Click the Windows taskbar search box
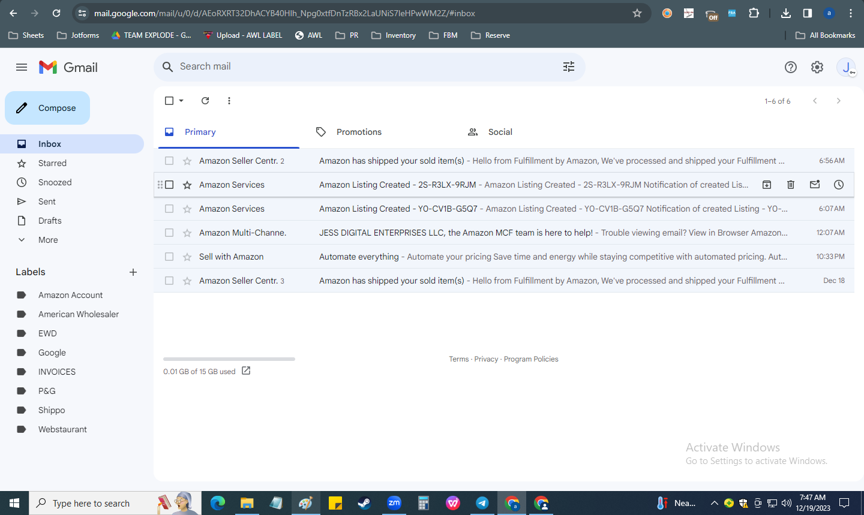The image size is (864, 515). [x=115, y=503]
